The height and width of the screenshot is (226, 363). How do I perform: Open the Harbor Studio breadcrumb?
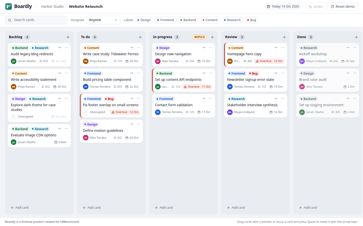tap(52, 7)
